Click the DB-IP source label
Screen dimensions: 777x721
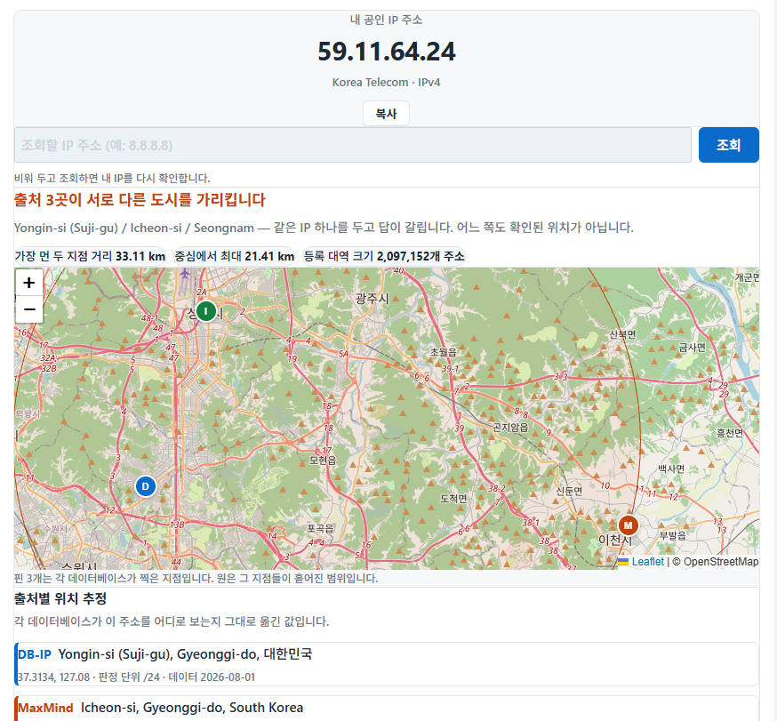[34, 654]
